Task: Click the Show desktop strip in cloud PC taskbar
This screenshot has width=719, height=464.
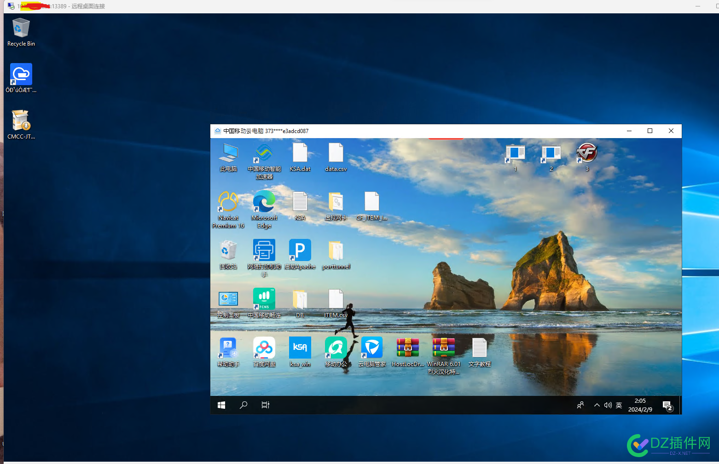Action: tap(680, 405)
